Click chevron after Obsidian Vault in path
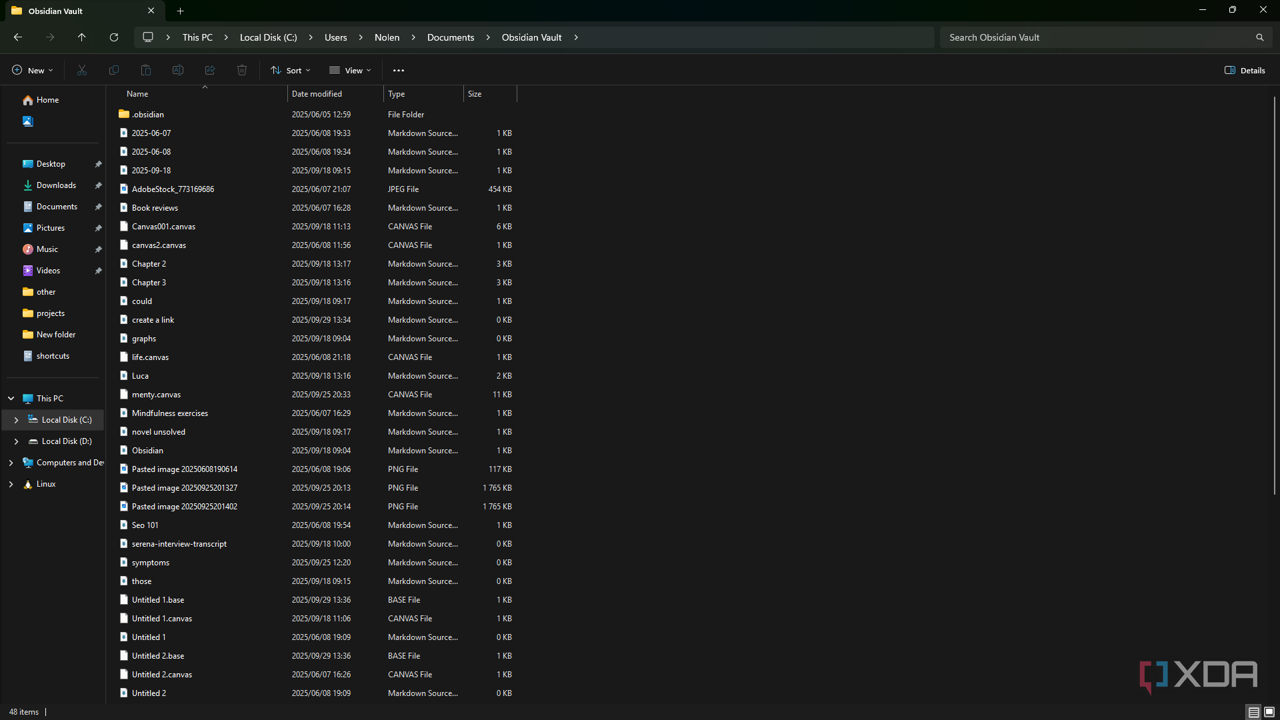 (x=576, y=37)
